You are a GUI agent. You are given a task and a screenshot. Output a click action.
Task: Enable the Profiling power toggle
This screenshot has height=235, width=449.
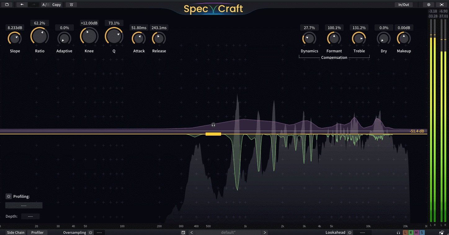point(9,196)
